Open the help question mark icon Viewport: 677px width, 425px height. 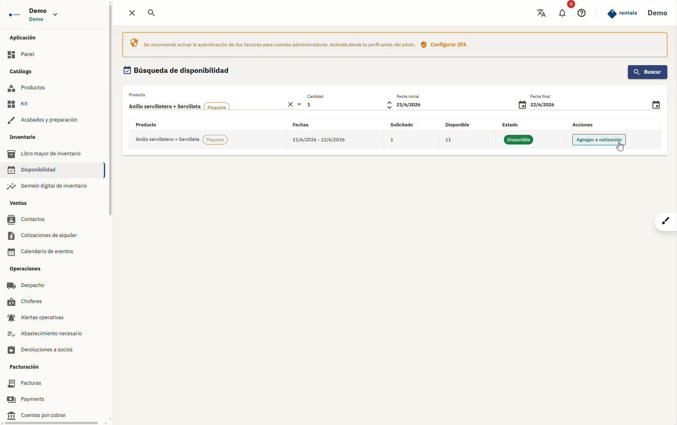(582, 13)
